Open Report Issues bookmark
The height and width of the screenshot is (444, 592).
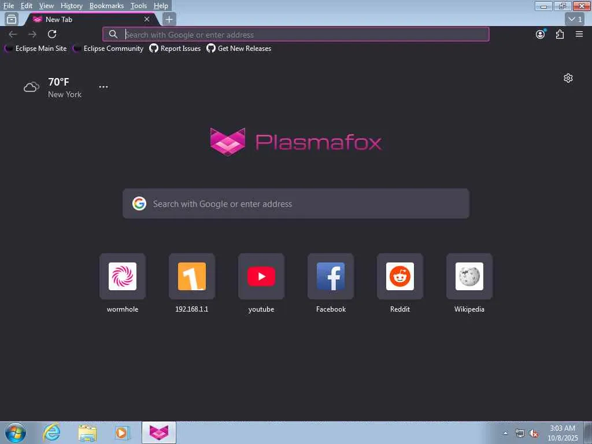(x=175, y=49)
